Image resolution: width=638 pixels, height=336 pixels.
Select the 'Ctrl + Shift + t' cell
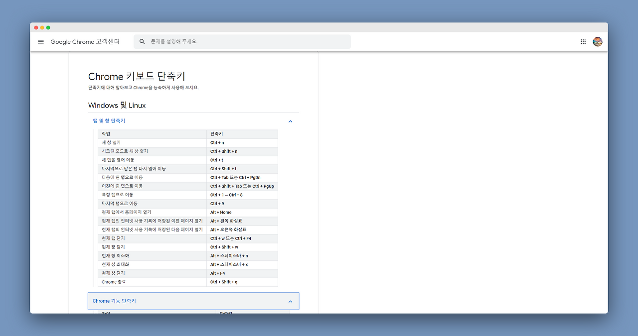242,169
